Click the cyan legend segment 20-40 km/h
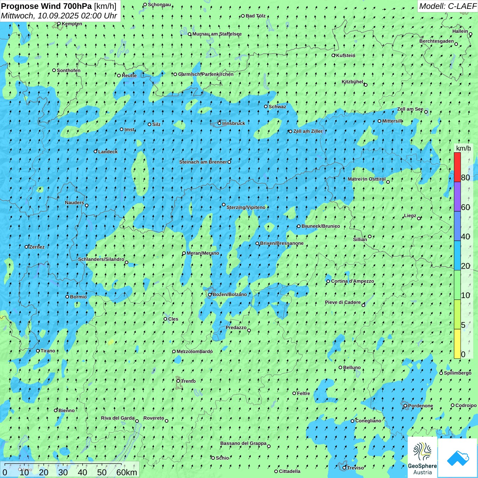 [457, 256]
